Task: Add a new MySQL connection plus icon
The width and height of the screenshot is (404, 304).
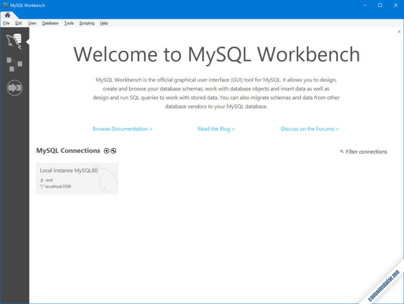Action: [106, 151]
